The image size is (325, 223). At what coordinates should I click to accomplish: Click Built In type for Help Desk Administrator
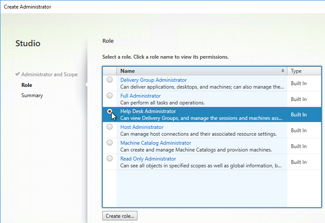298,115
